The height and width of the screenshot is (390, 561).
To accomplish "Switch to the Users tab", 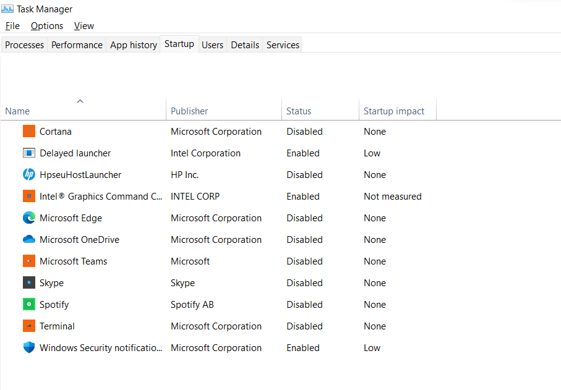I will click(x=213, y=45).
